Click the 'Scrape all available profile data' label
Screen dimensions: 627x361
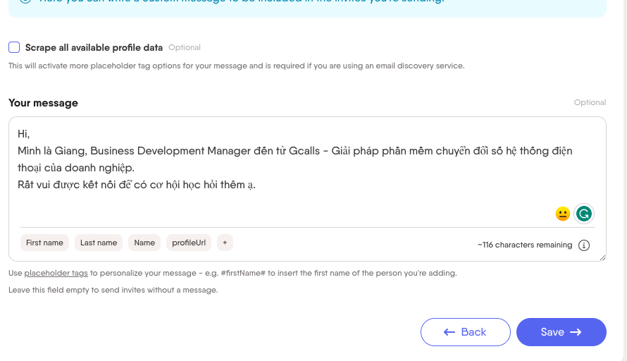pos(94,48)
